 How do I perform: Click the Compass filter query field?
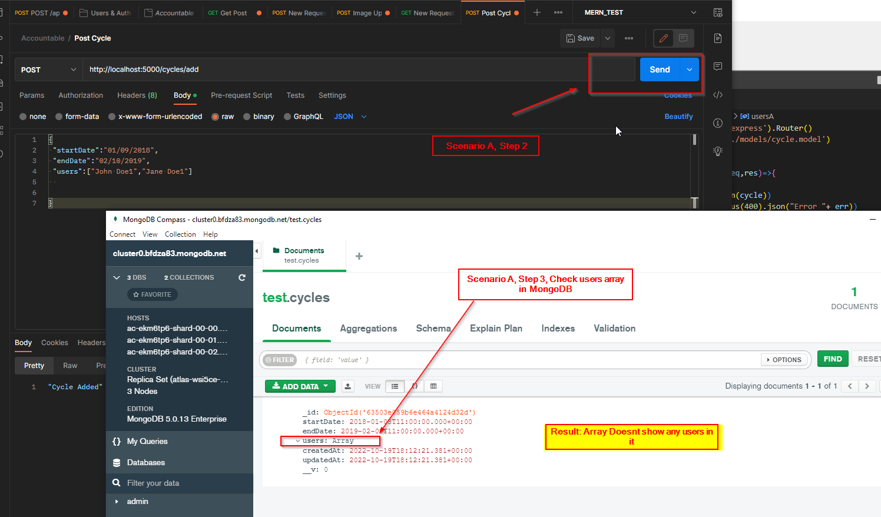click(530, 360)
